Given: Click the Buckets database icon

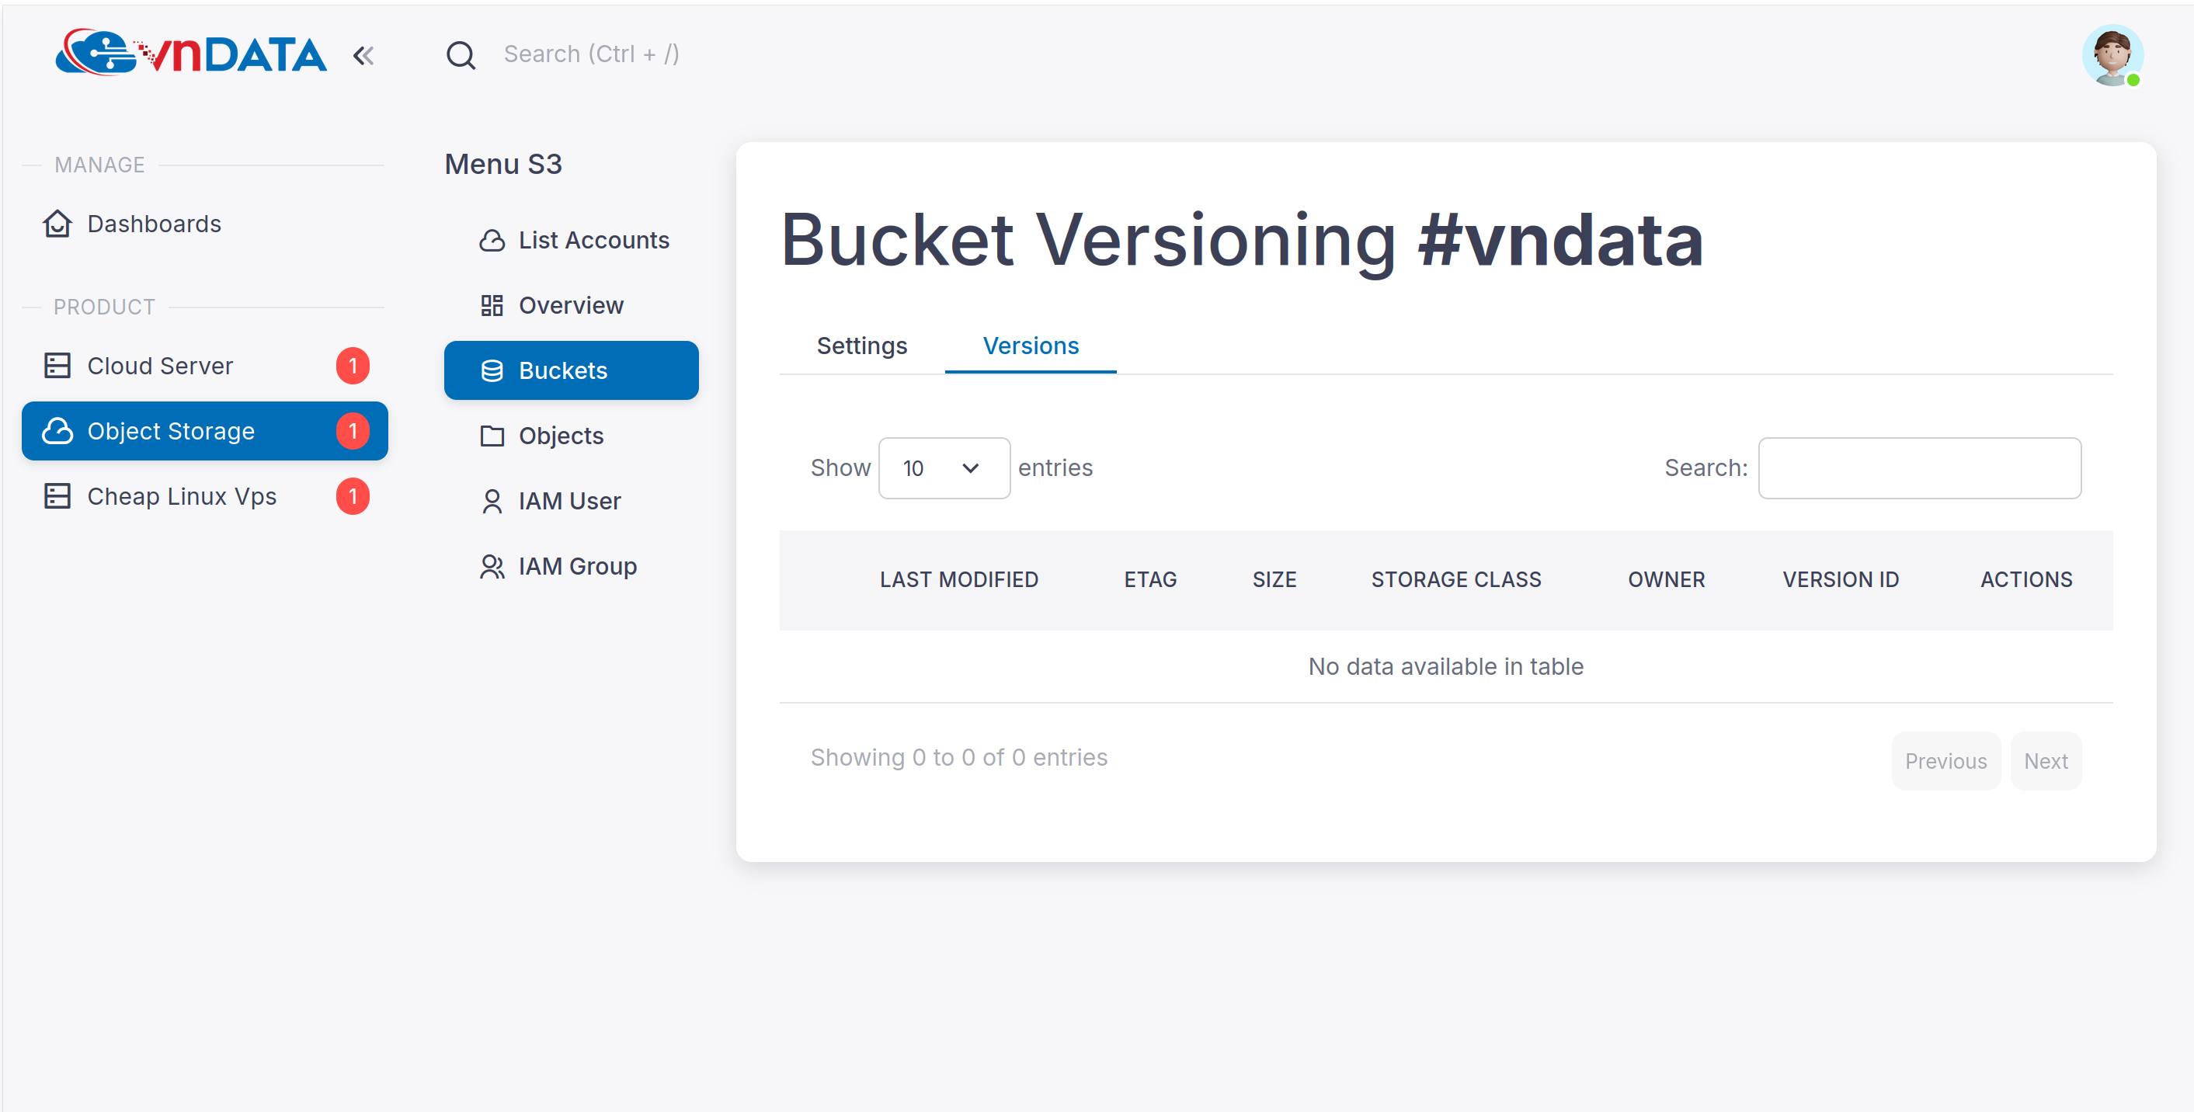Looking at the screenshot, I should (x=492, y=370).
